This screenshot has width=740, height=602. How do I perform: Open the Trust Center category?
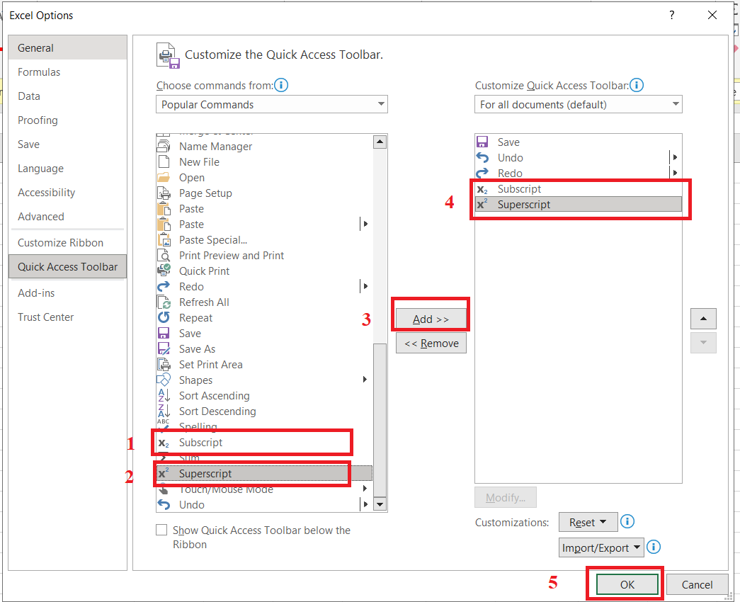[x=67, y=317]
